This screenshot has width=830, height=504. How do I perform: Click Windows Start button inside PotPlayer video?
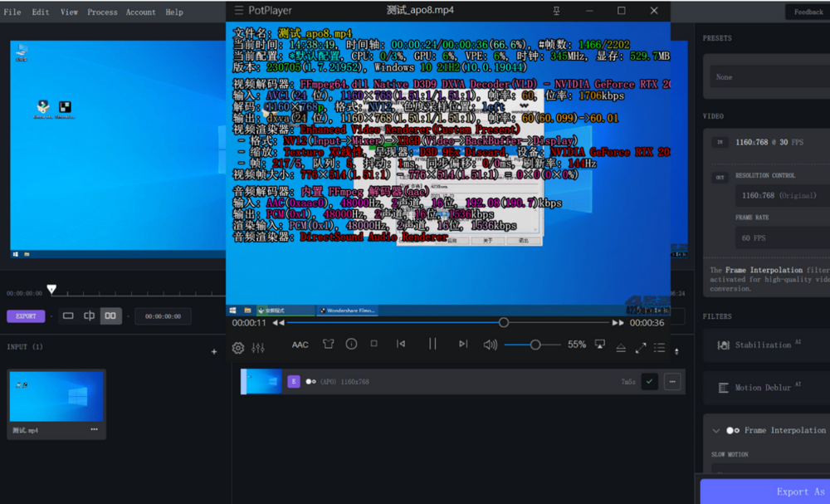232,311
